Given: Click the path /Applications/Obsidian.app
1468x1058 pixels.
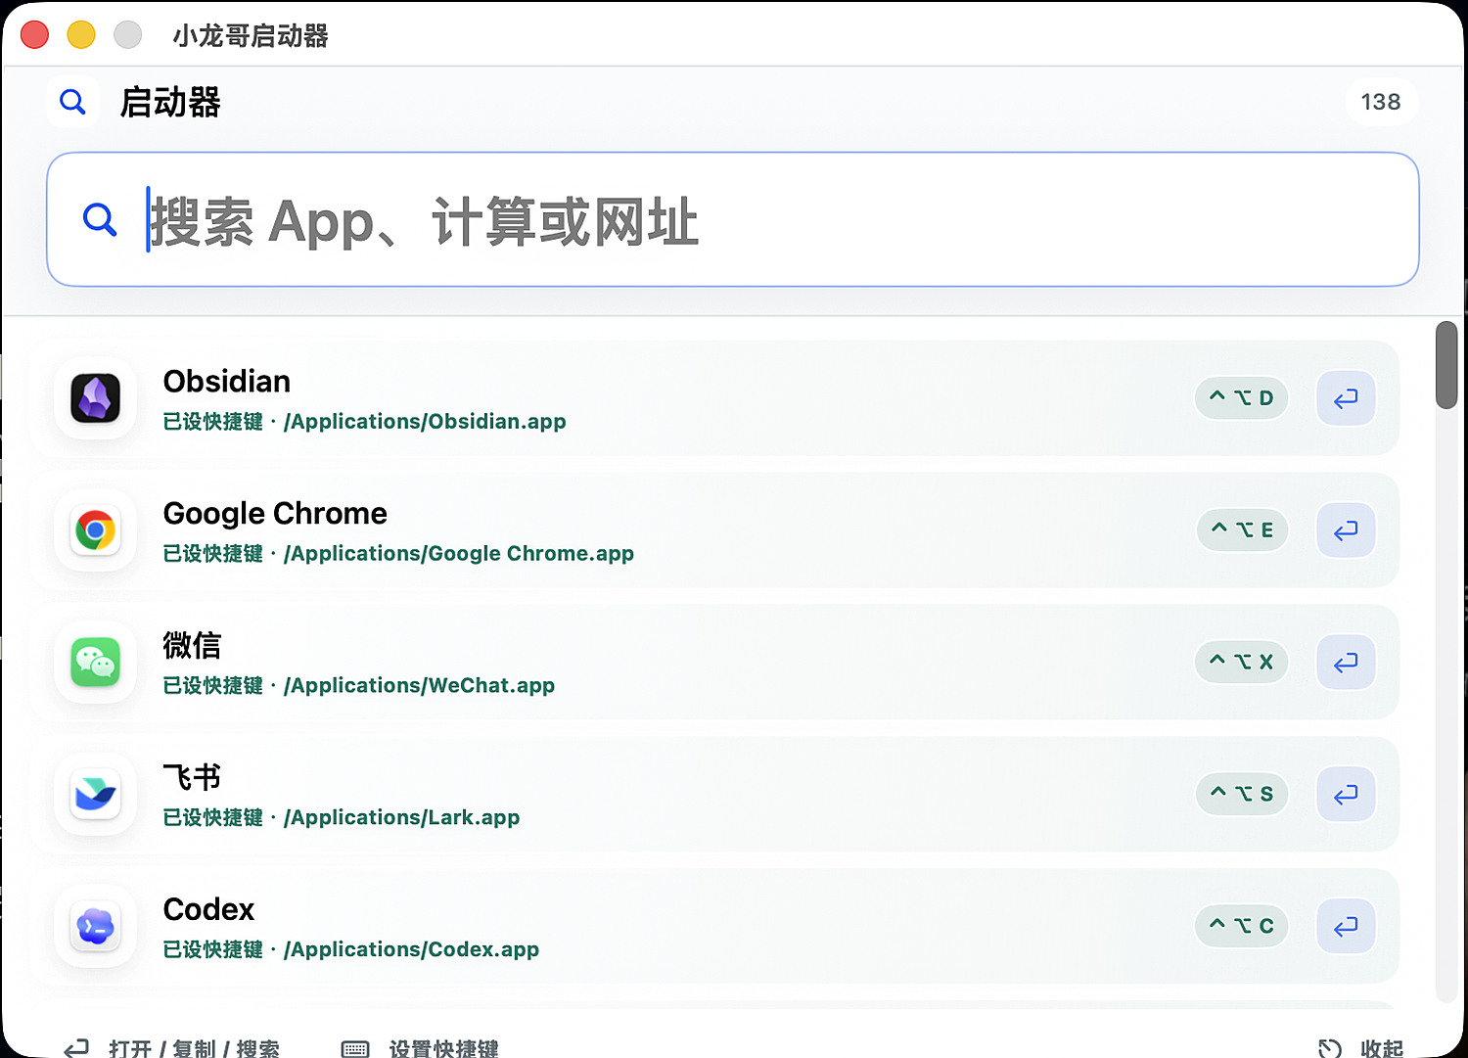Looking at the screenshot, I should click(425, 422).
